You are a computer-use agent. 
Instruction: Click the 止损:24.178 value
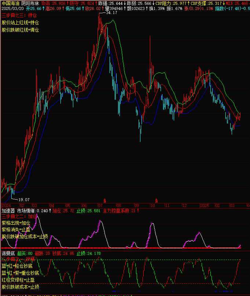click(88, 253)
